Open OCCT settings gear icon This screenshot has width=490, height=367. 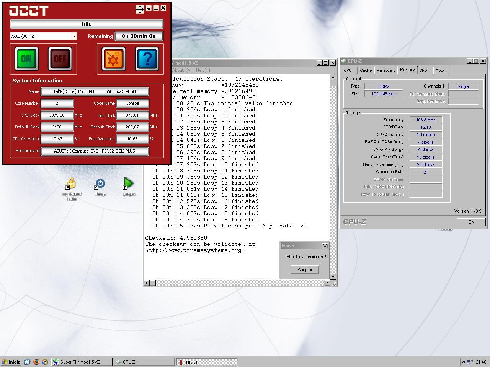113,59
